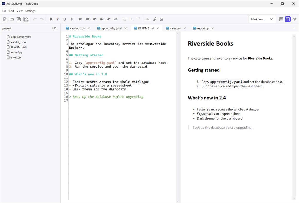This screenshot has height=203, width=299.
Task: Apply italic formatting
Action: (x=57, y=19)
